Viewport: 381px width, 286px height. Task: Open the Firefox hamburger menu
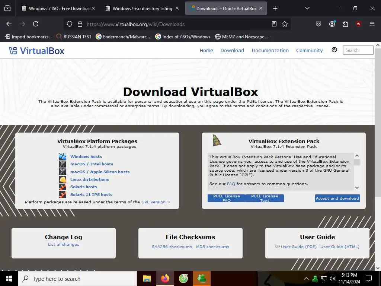pos(372,24)
